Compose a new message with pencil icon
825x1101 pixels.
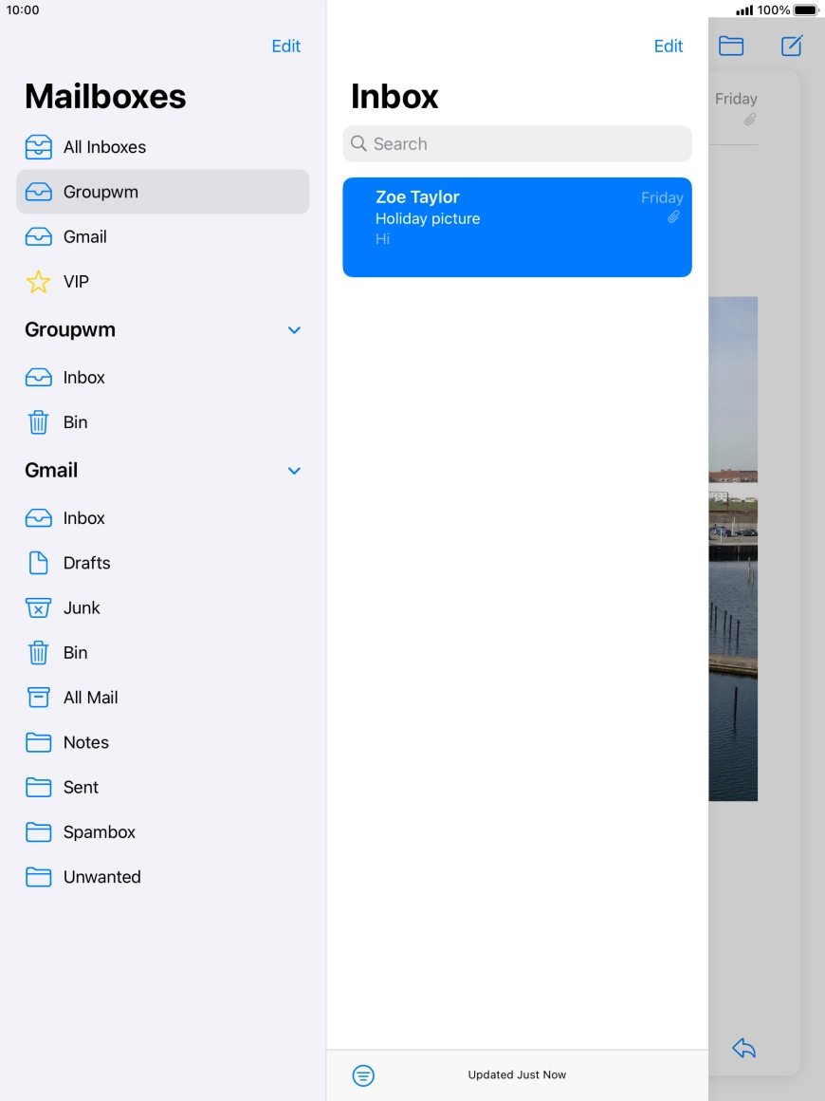(791, 46)
